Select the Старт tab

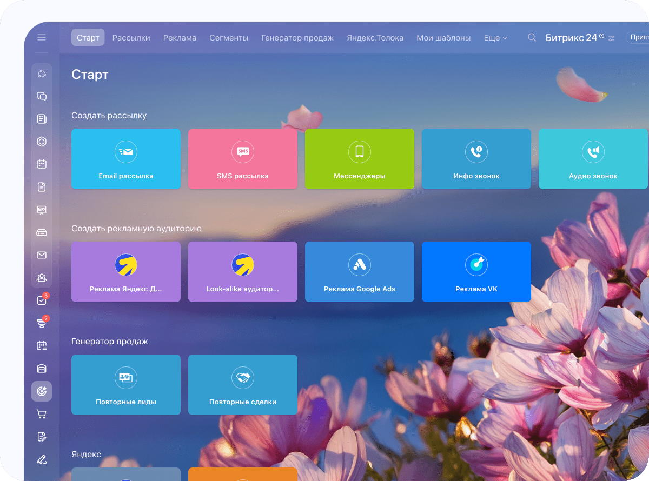coord(88,38)
